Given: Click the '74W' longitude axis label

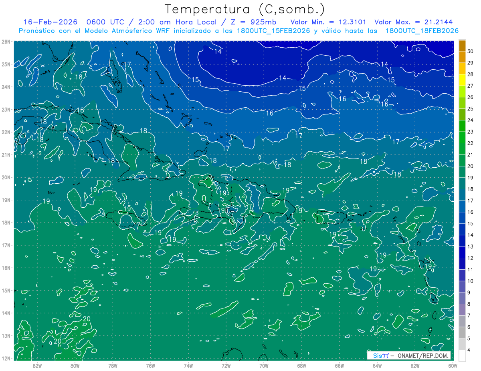Looking at the screenshot, I should [188, 365].
